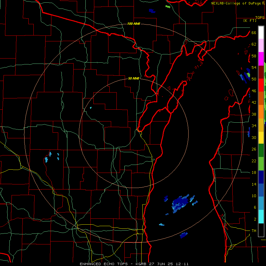Click the legend value "54"
The height and width of the screenshot is (266, 266).
click(254, 67)
